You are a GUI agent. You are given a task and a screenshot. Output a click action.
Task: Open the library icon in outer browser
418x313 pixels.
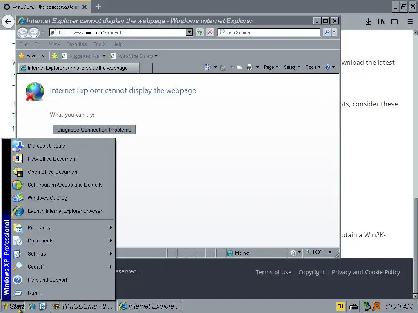point(381,22)
